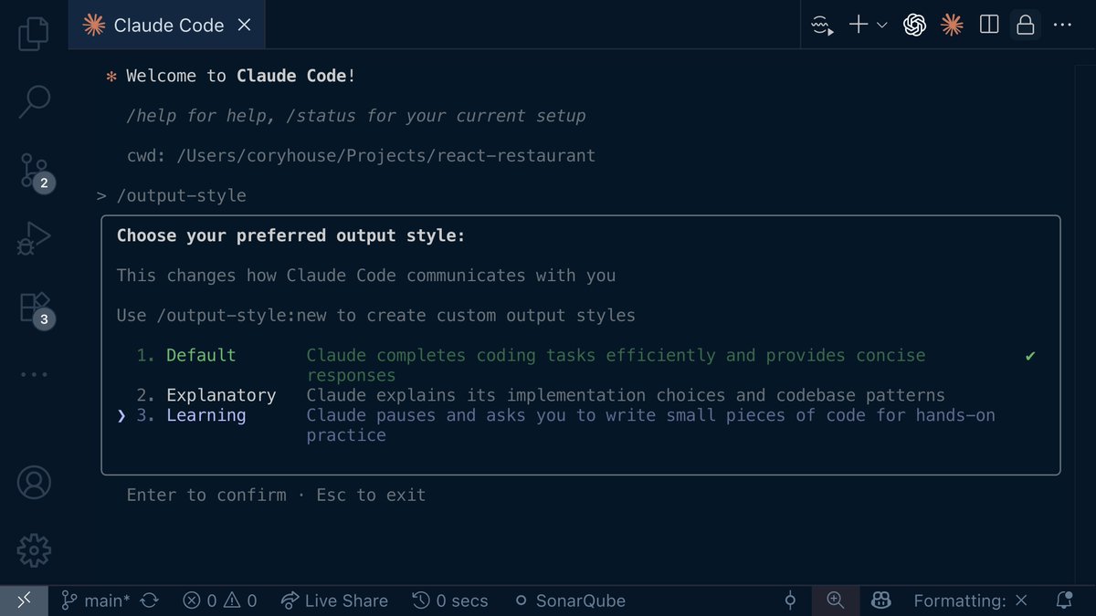Close the Claude Code tab
The height and width of the screenshot is (616, 1096).
point(244,26)
